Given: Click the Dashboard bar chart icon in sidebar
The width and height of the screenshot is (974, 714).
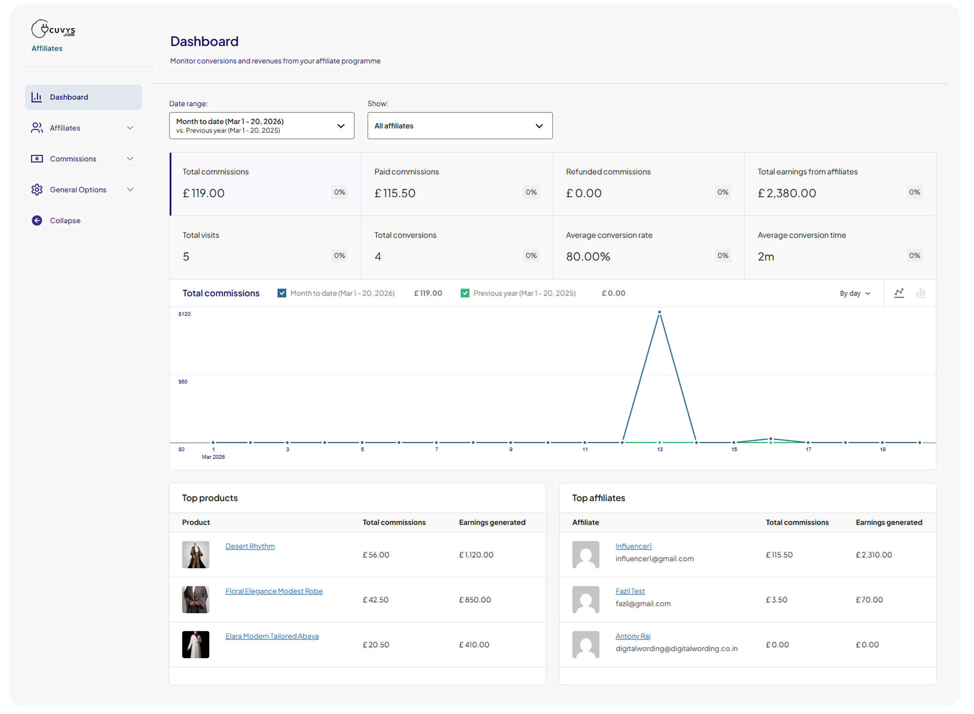Looking at the screenshot, I should (36, 97).
